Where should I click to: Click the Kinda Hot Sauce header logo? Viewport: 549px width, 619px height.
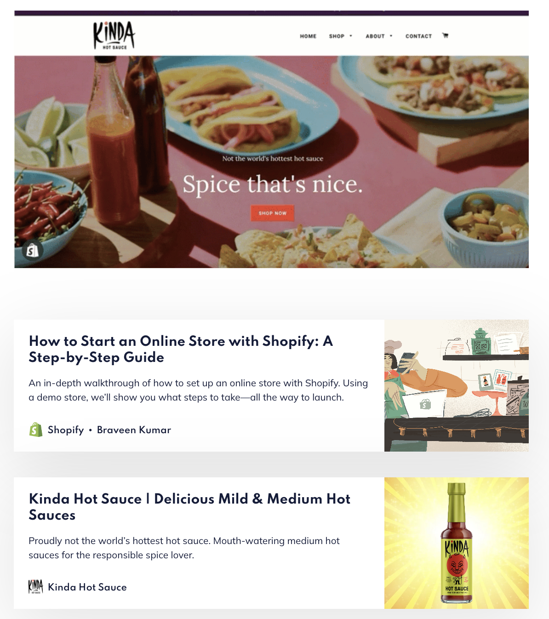tap(114, 35)
